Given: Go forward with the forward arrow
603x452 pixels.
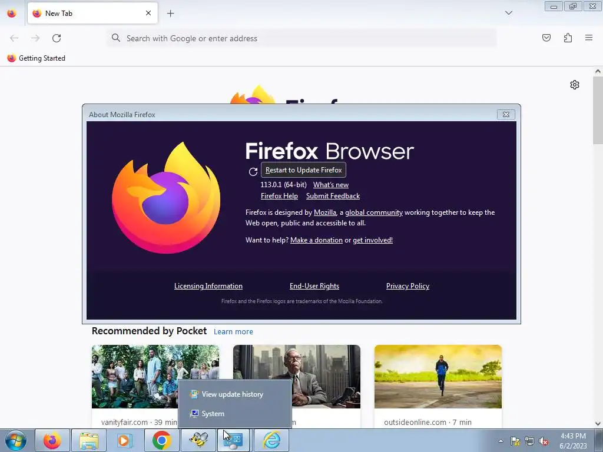Looking at the screenshot, I should click(x=35, y=38).
